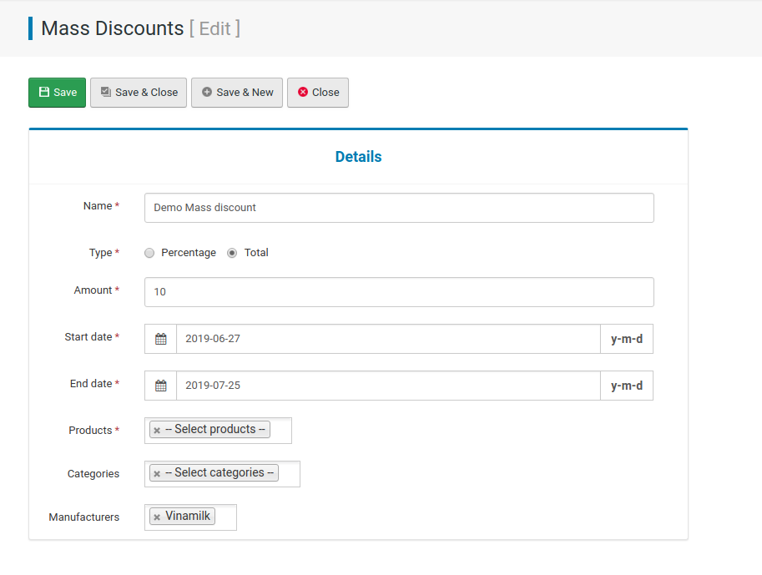Click the plus icon on Save & New
The height and width of the screenshot is (575, 762).
click(206, 92)
